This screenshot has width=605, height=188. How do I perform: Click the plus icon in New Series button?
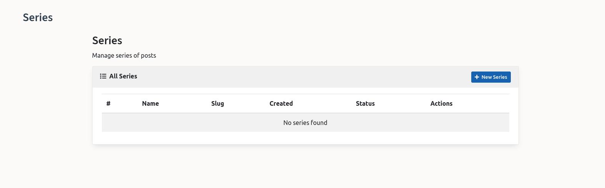click(477, 77)
